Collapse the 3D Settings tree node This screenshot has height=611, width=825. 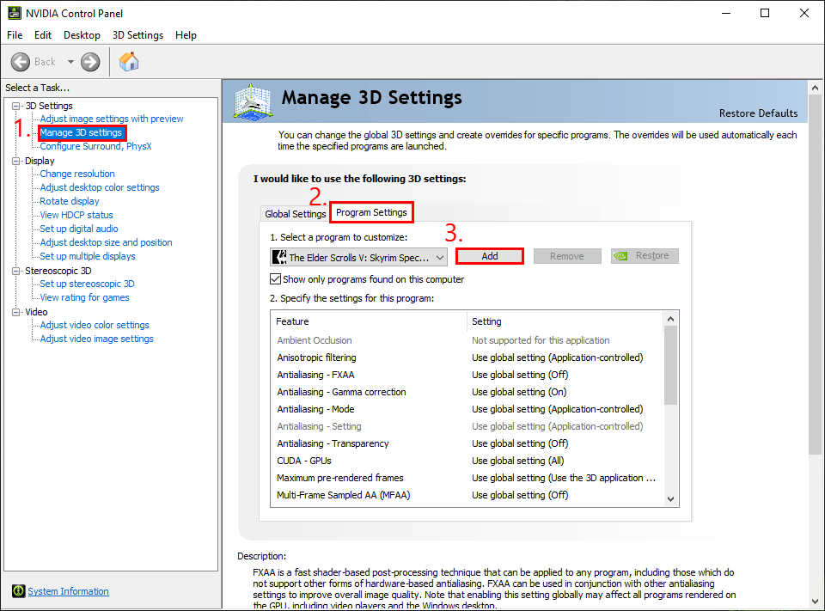pos(14,105)
